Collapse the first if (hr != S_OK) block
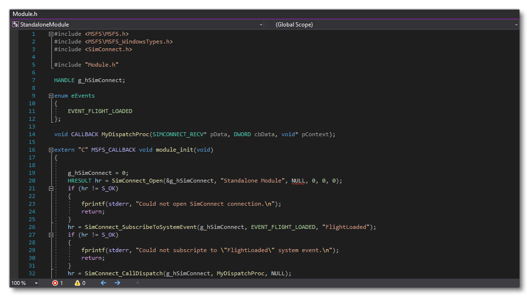Screen dimensions: 529x297 (51, 188)
